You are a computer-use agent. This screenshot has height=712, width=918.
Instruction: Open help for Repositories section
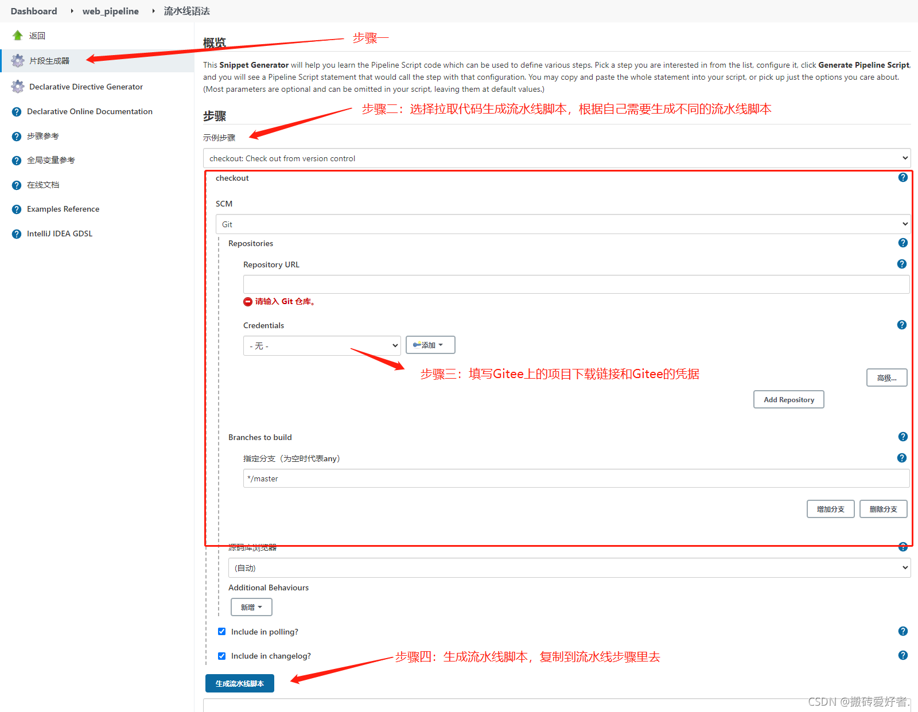(903, 243)
